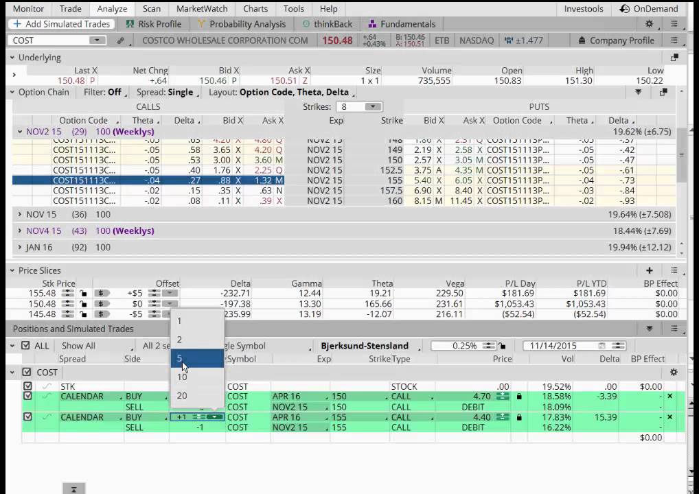
Task: Open the Risk Profile subtab
Action: [154, 24]
